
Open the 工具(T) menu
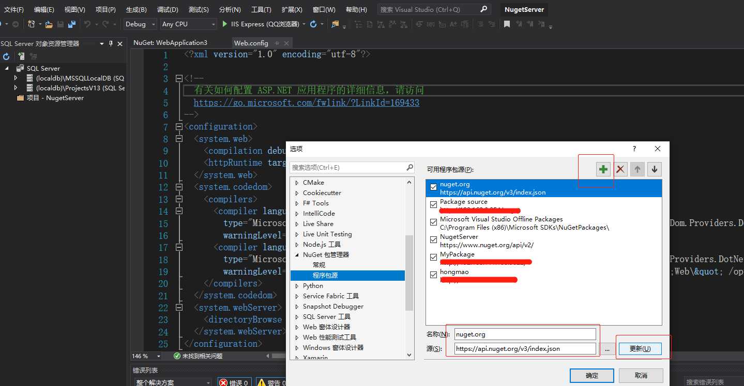coord(261,10)
